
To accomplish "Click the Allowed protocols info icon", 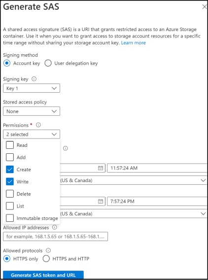I will 48,250.
